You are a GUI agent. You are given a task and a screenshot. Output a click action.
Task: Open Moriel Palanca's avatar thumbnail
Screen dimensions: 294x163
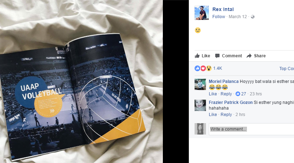[200, 84]
